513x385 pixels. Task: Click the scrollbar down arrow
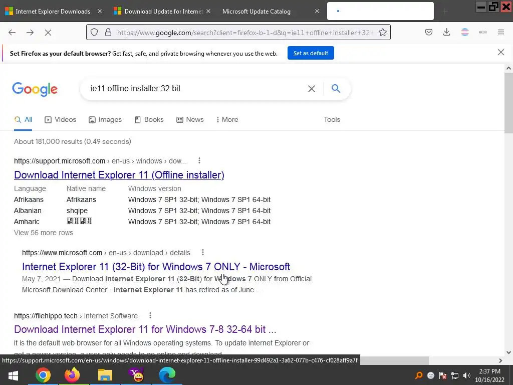509,352
